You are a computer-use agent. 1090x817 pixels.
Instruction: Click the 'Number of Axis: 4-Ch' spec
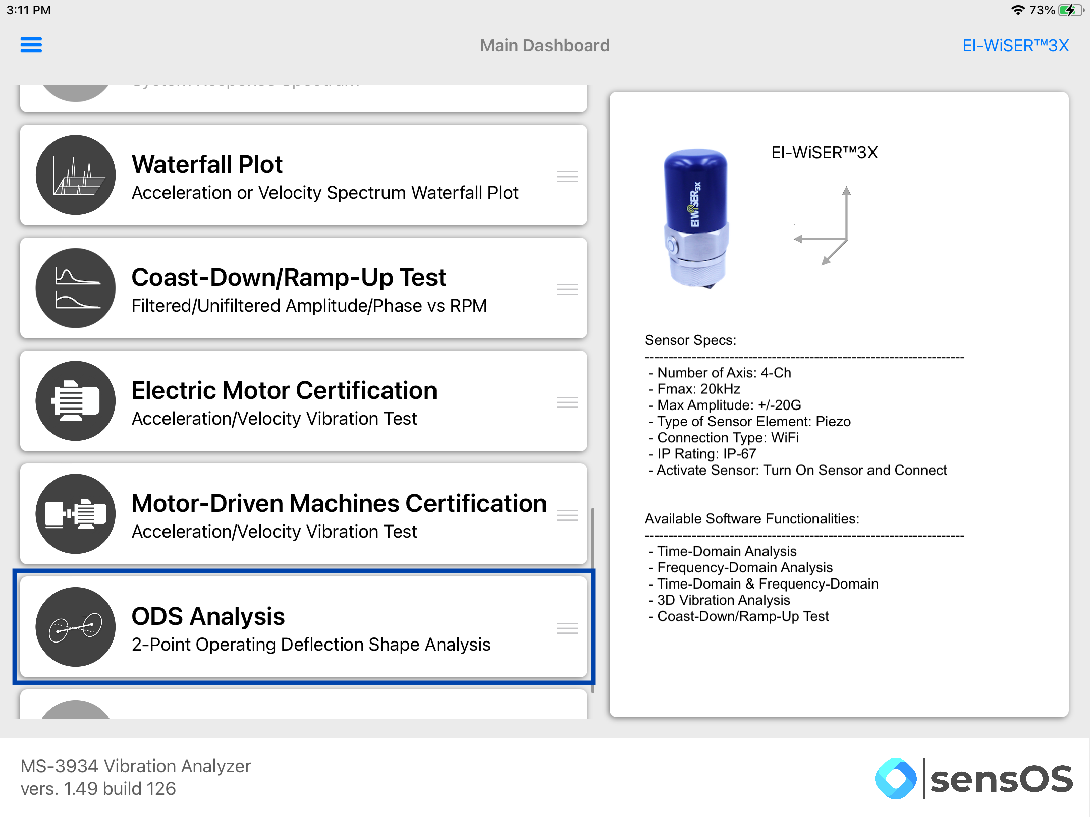720,373
